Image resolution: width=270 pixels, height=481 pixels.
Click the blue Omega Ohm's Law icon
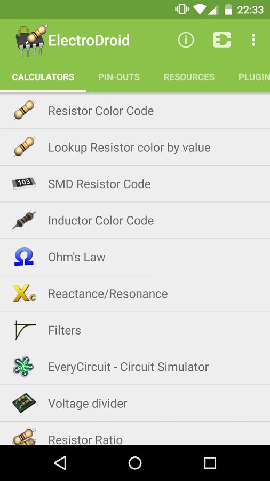click(24, 257)
